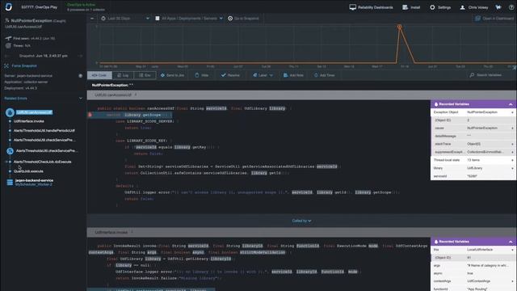Click the Settings gear icon
The width and height of the screenshot is (517, 291).
click(x=432, y=7)
